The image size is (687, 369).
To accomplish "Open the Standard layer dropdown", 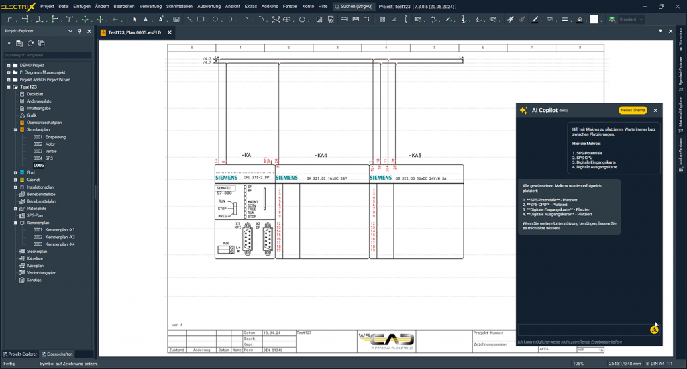I will pos(631,19).
